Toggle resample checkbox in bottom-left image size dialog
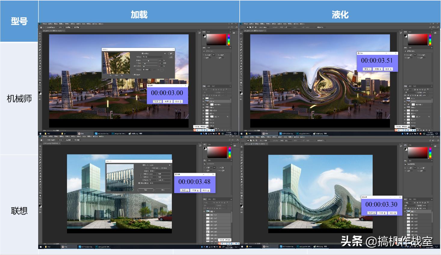 (139, 183)
